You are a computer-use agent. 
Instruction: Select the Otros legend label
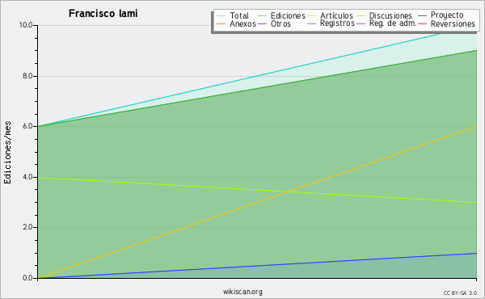(280, 23)
